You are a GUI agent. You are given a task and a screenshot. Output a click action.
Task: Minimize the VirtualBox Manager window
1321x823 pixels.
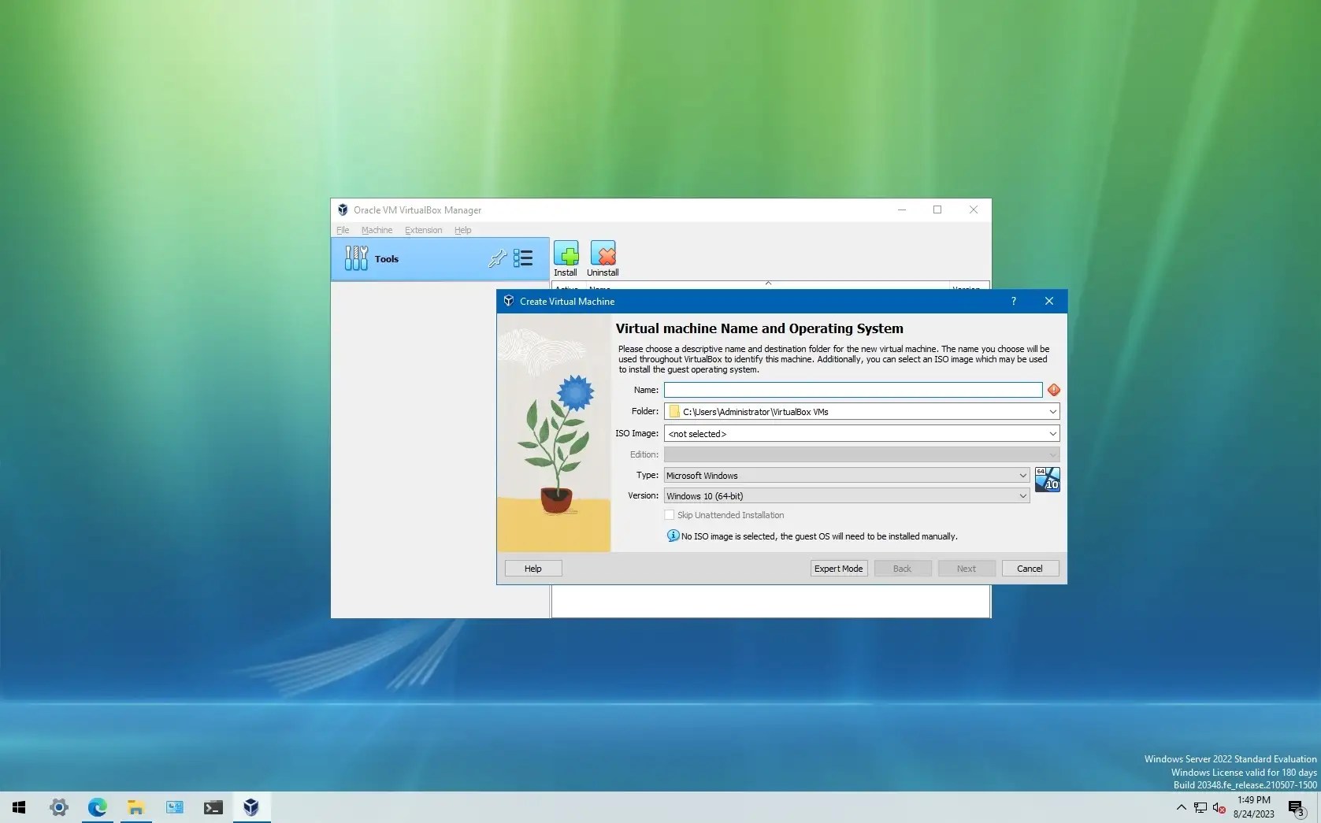tap(902, 209)
